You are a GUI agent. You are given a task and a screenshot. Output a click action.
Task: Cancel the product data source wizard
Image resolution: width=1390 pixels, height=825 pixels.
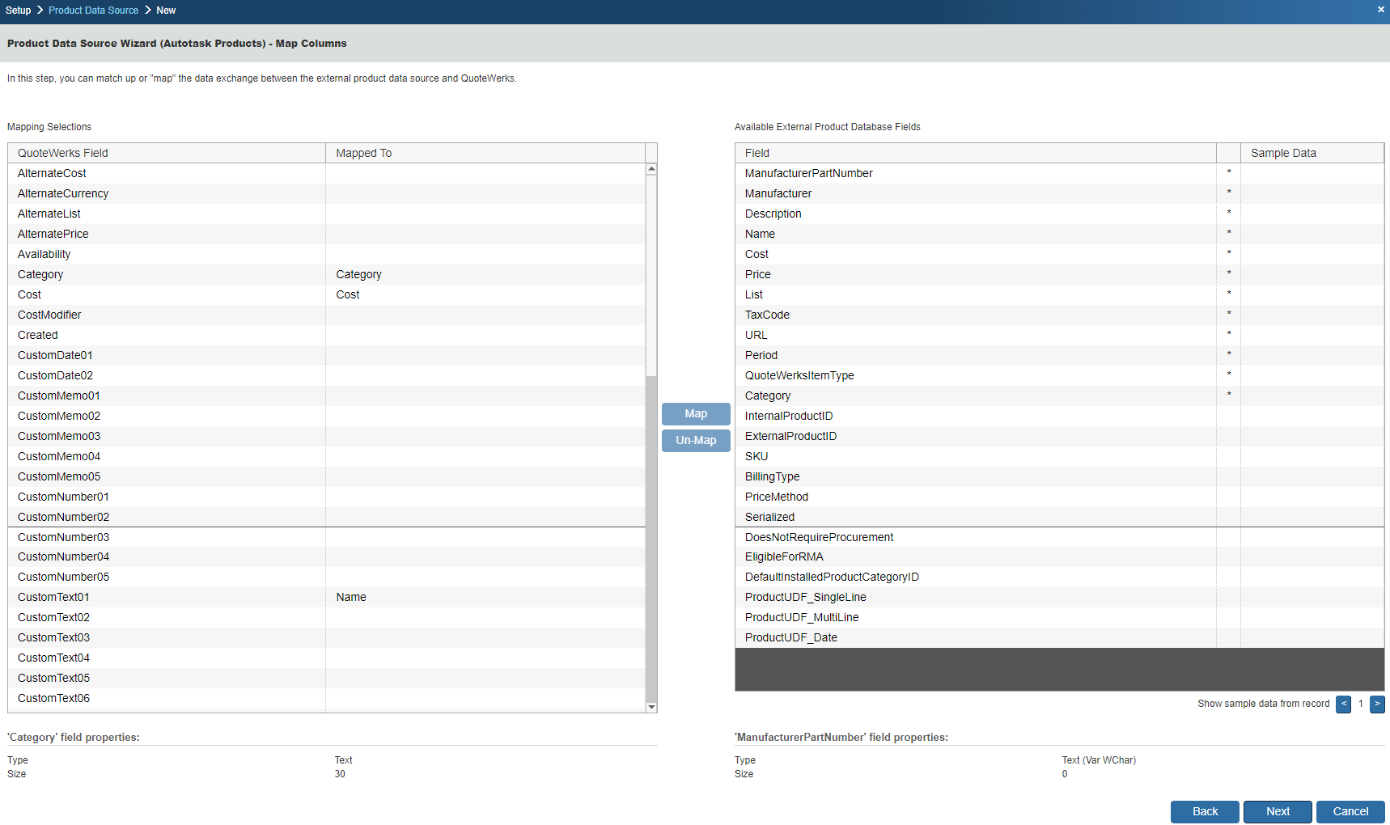point(1350,811)
